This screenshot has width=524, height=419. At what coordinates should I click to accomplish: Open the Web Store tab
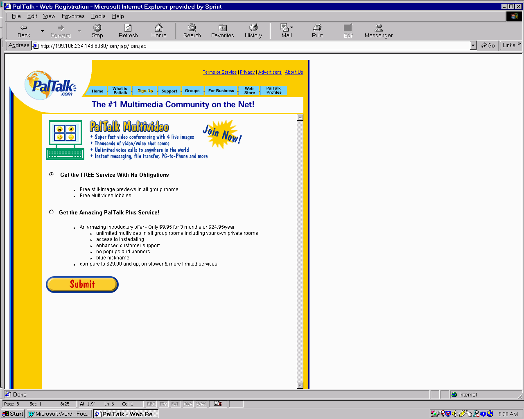(x=249, y=91)
